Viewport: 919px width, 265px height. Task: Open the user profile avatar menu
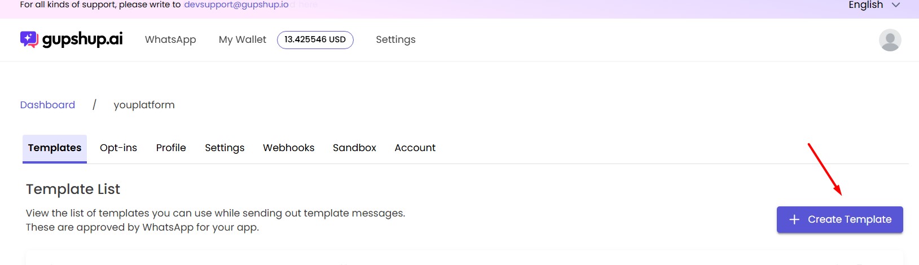click(890, 40)
